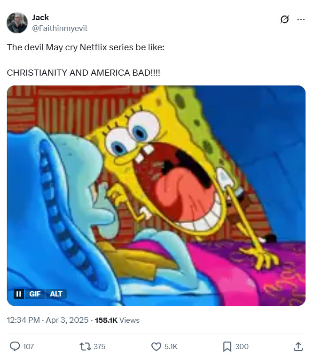Open Jack's profile avatar picture
The width and height of the screenshot is (313, 358).
pos(17,23)
